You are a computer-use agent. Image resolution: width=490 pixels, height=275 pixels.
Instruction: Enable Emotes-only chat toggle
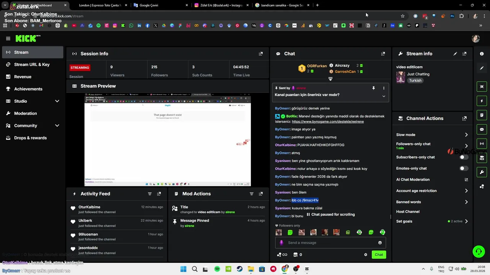point(464,168)
